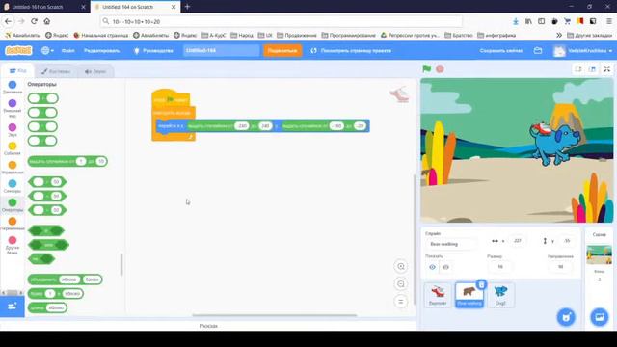Show the sprite with the eye icon
This screenshot has width=617, height=347.
[x=433, y=267]
